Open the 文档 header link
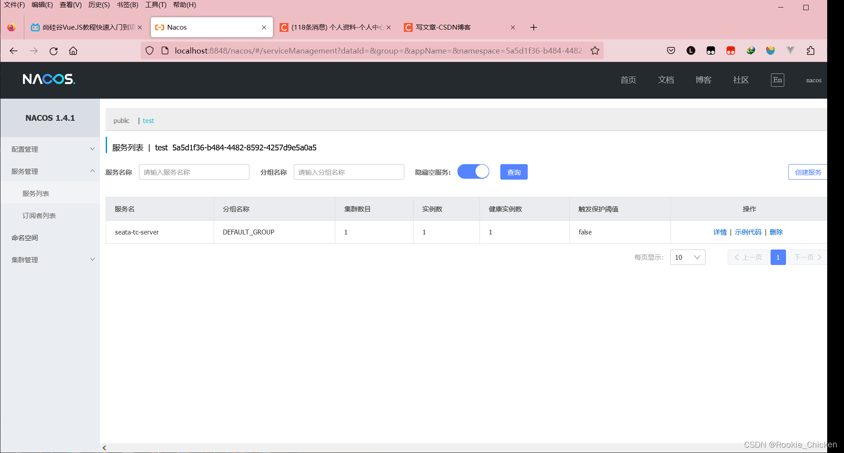The image size is (844, 453). (x=666, y=80)
